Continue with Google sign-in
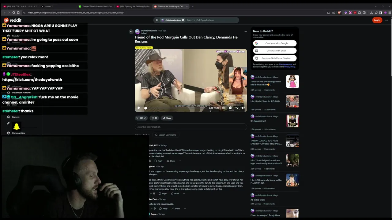Viewport: 392px width, 220px height. (x=275, y=43)
